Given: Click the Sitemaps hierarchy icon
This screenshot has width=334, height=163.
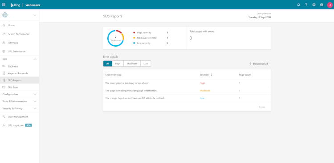Looking at the screenshot, I should point(4,43).
